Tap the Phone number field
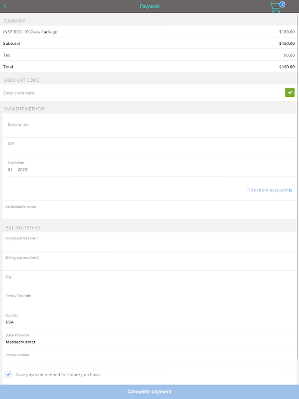Viewport: 299px width, 399px height. (149, 361)
